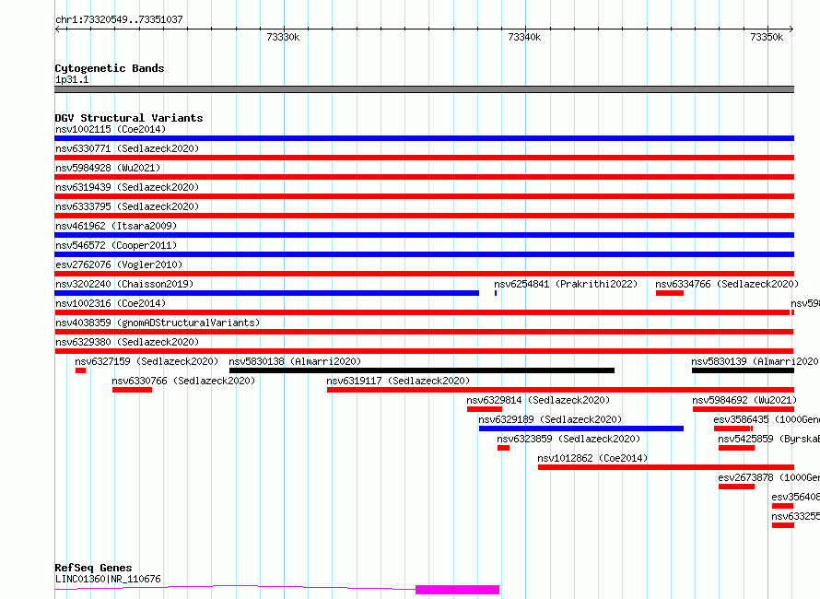This screenshot has width=820, height=599.
Task: Click nsv1012862 (Coe2014) label
Action: pos(592,458)
